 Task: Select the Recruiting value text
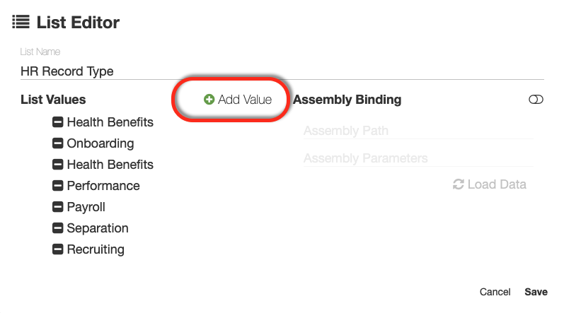point(96,249)
